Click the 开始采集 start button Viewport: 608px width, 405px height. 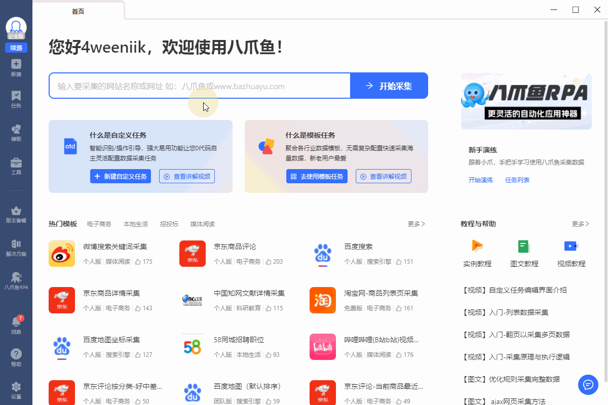[x=389, y=86]
